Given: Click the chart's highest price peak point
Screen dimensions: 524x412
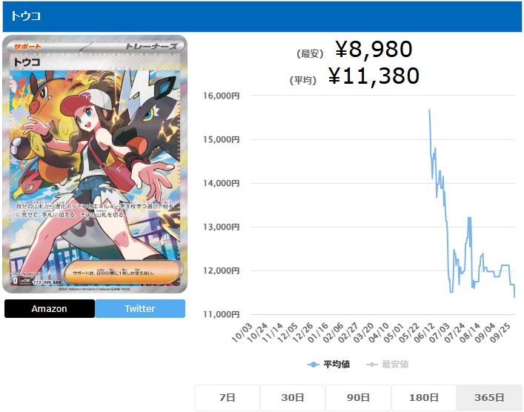Looking at the screenshot, I should point(429,110).
